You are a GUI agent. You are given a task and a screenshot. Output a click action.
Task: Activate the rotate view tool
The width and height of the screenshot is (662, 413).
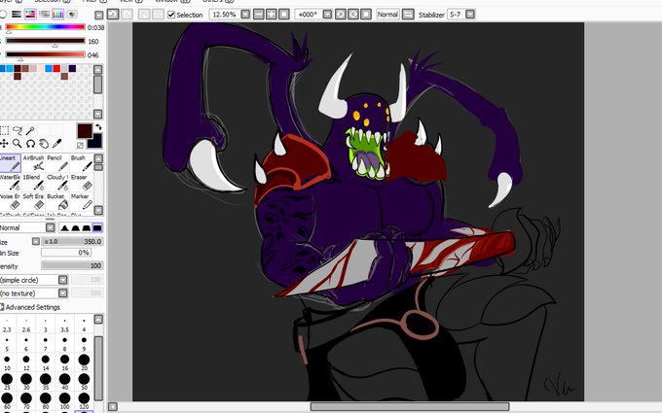[x=30, y=144]
